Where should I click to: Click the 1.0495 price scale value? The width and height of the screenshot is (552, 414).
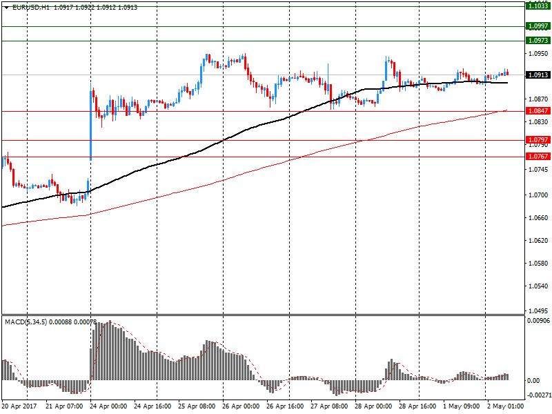[538, 311]
